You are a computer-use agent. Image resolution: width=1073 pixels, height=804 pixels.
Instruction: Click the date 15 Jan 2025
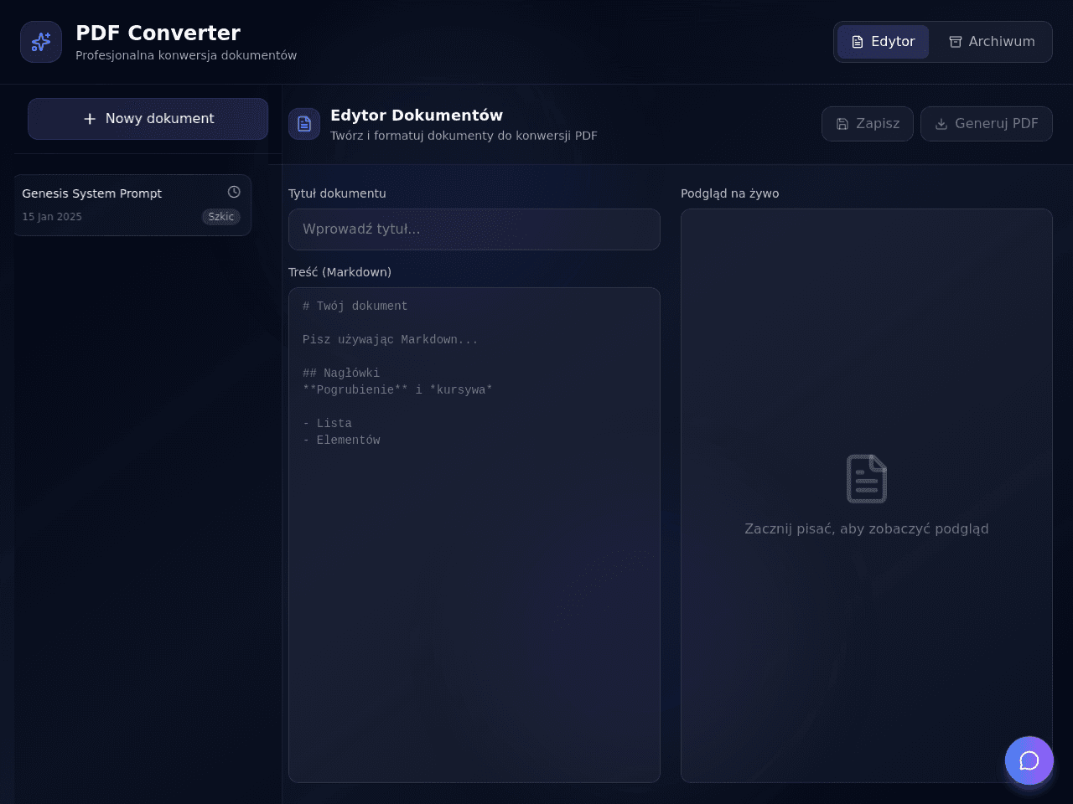click(x=52, y=217)
